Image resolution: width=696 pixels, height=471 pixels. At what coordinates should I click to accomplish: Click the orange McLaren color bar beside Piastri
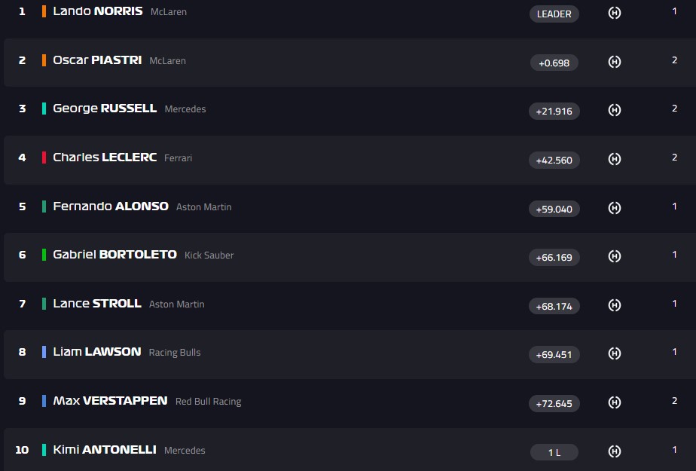click(44, 60)
